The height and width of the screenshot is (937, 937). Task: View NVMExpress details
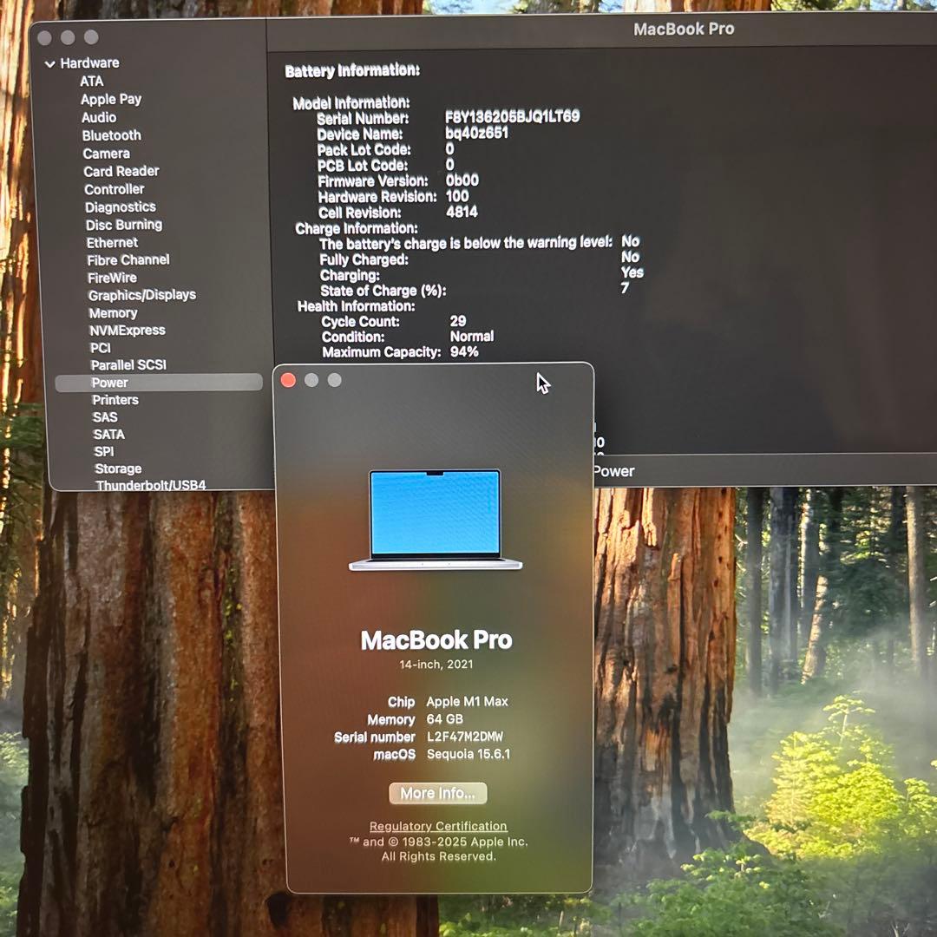pyautogui.click(x=128, y=330)
